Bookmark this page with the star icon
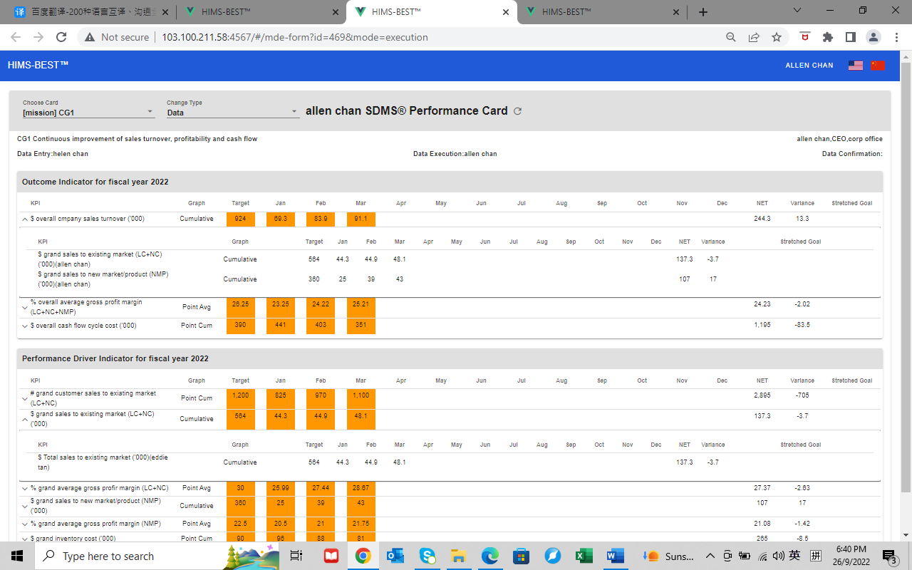The width and height of the screenshot is (912, 570). [777, 37]
